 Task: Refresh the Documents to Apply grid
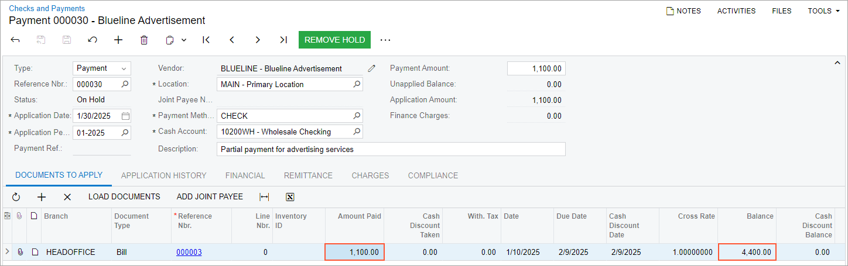[16, 197]
